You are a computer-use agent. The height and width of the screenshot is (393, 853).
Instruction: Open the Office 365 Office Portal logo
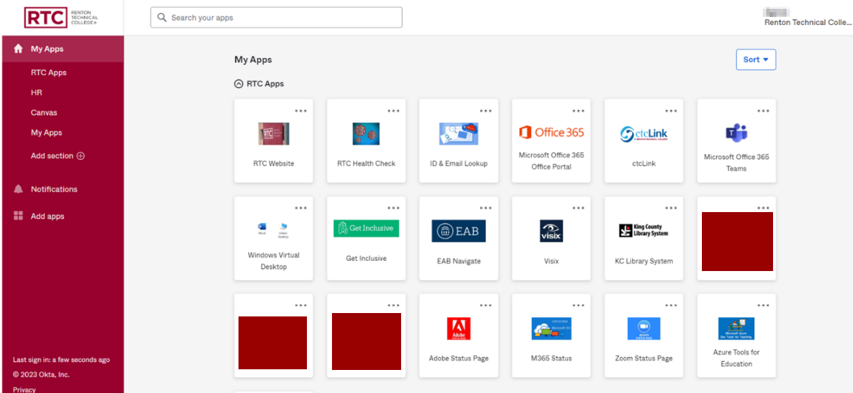551,132
